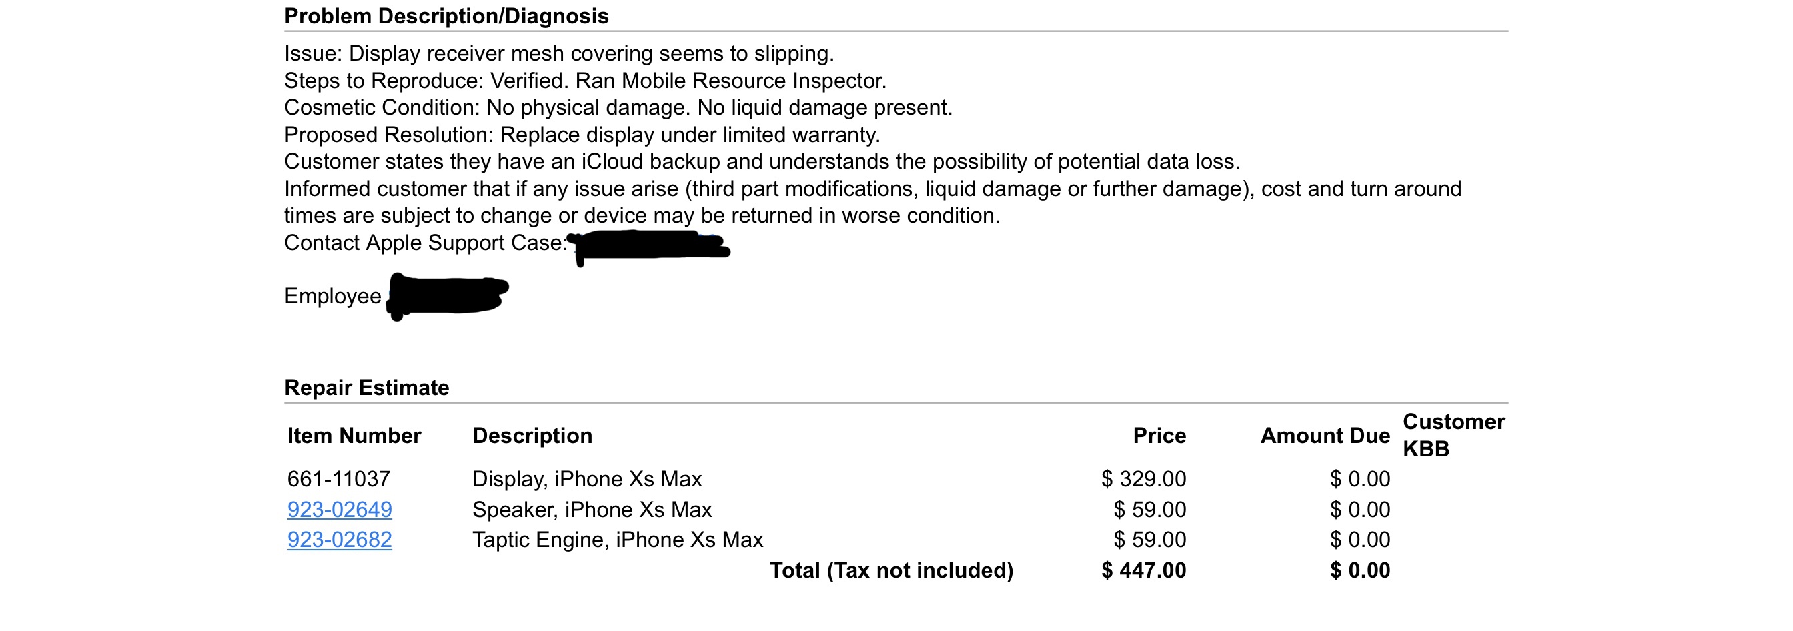Click the Amount Due column header
Image resolution: width=1793 pixels, height=631 pixels.
(1325, 436)
